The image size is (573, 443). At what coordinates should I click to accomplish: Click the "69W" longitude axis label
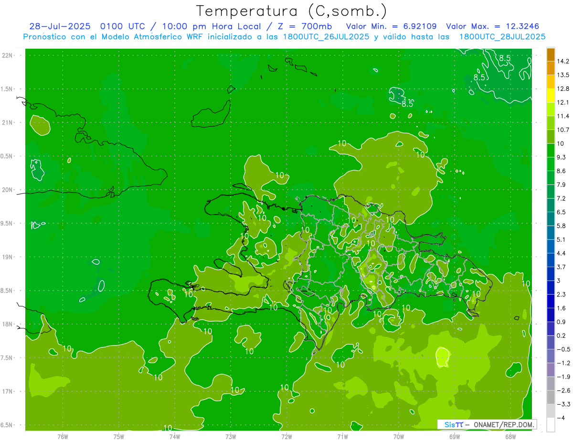coord(455,437)
